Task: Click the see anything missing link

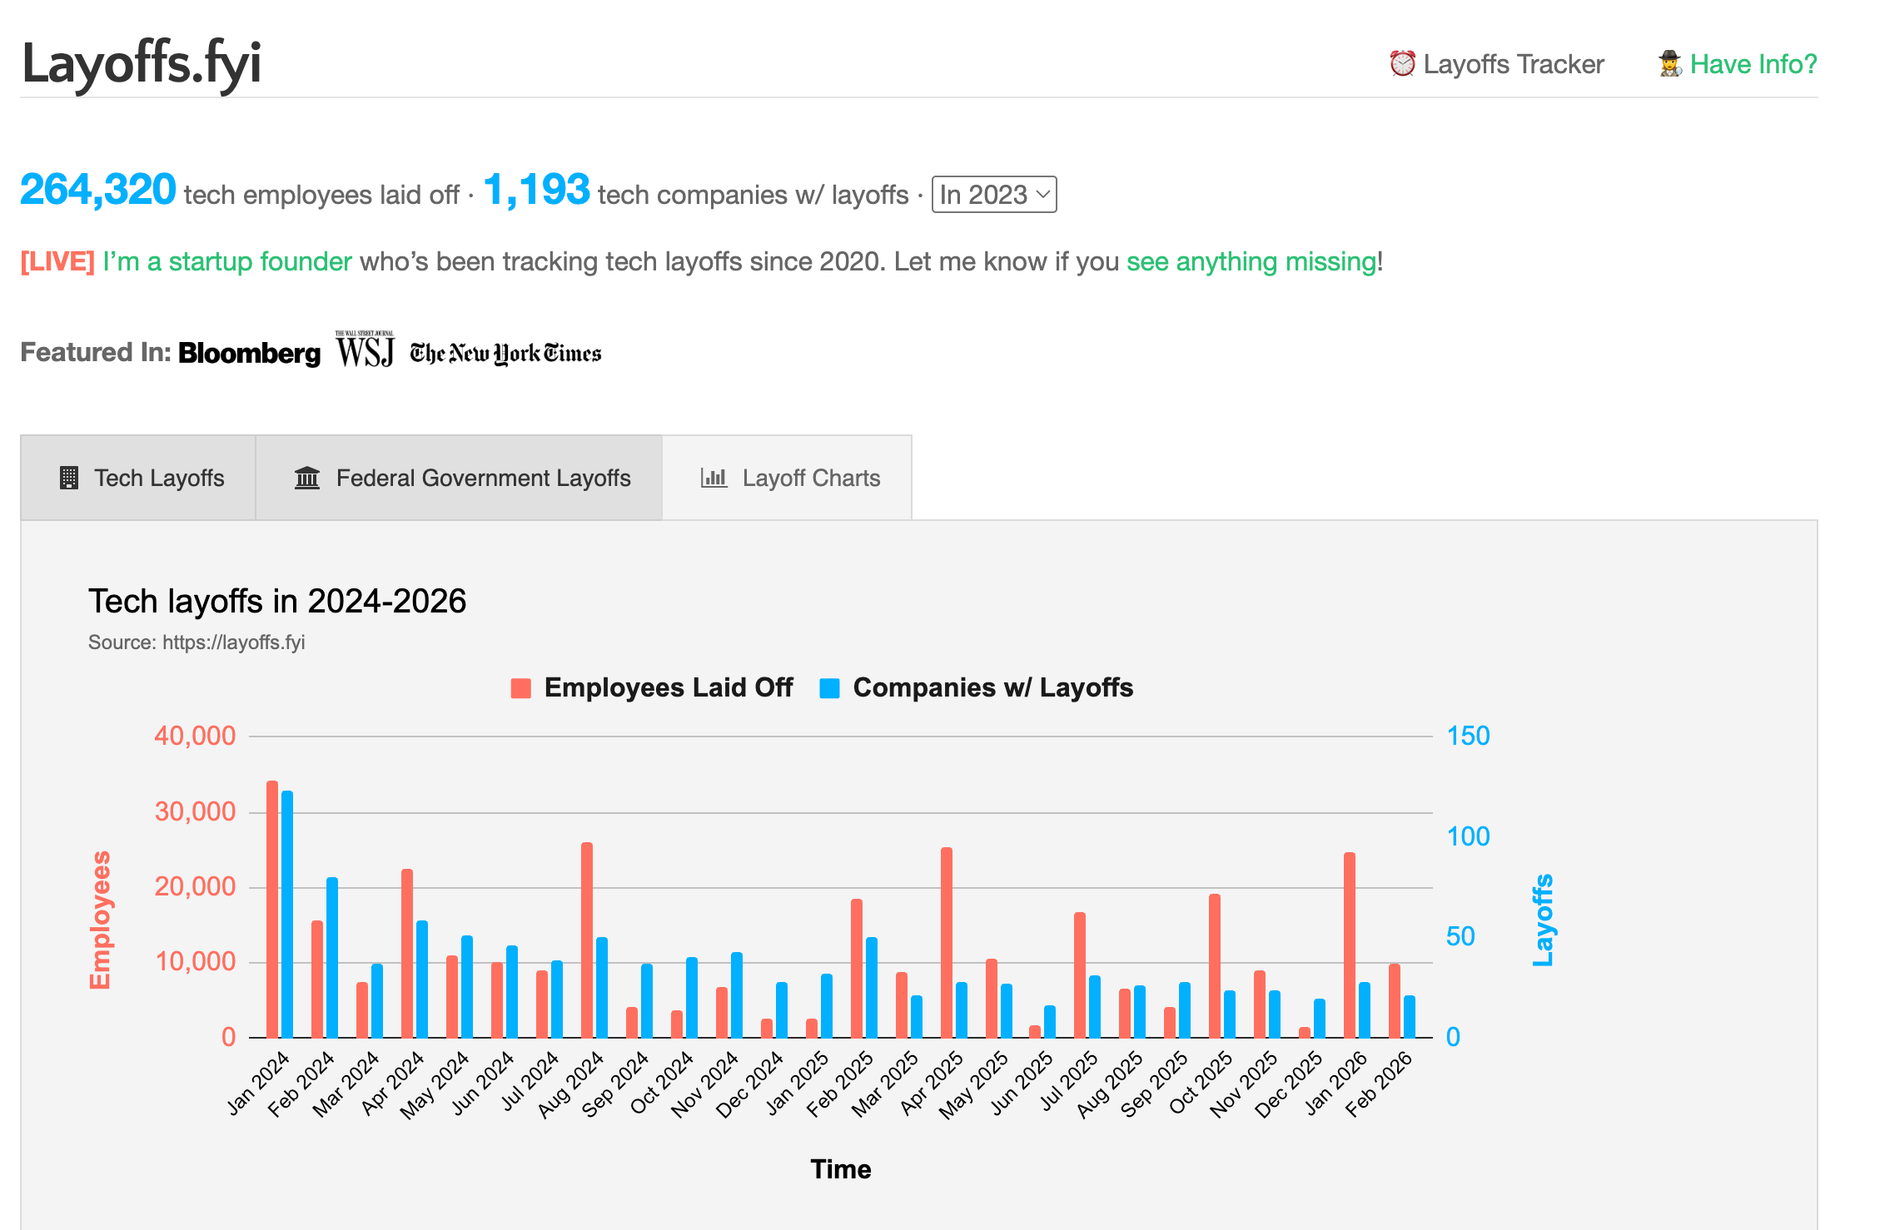Action: coord(1251,261)
